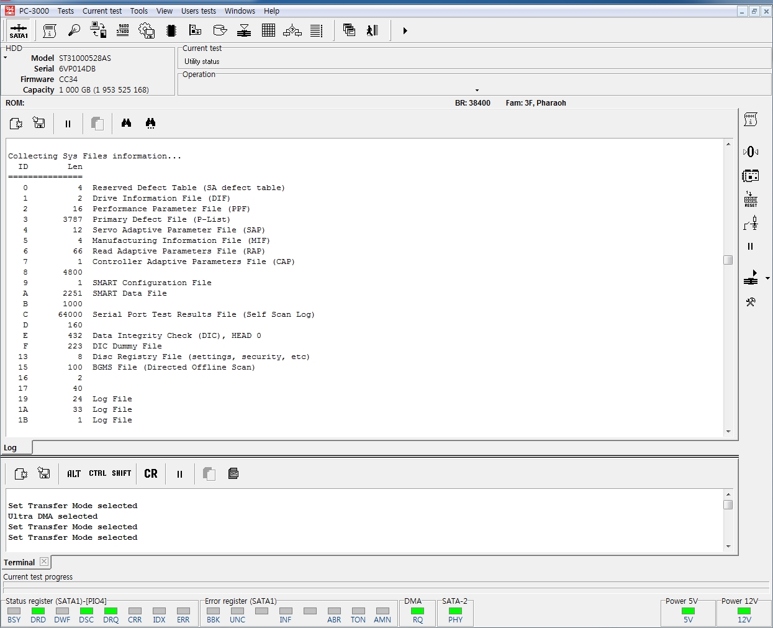
Task: Open the Current test menu
Action: [x=102, y=11]
